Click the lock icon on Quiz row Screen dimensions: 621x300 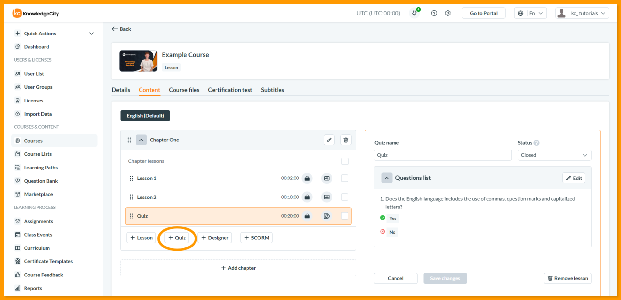click(x=307, y=216)
